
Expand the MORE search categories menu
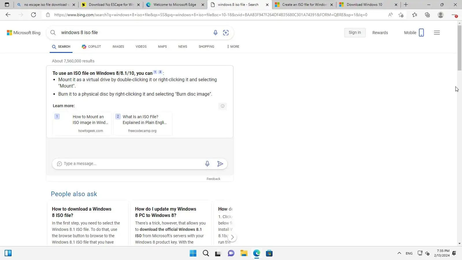233,47
